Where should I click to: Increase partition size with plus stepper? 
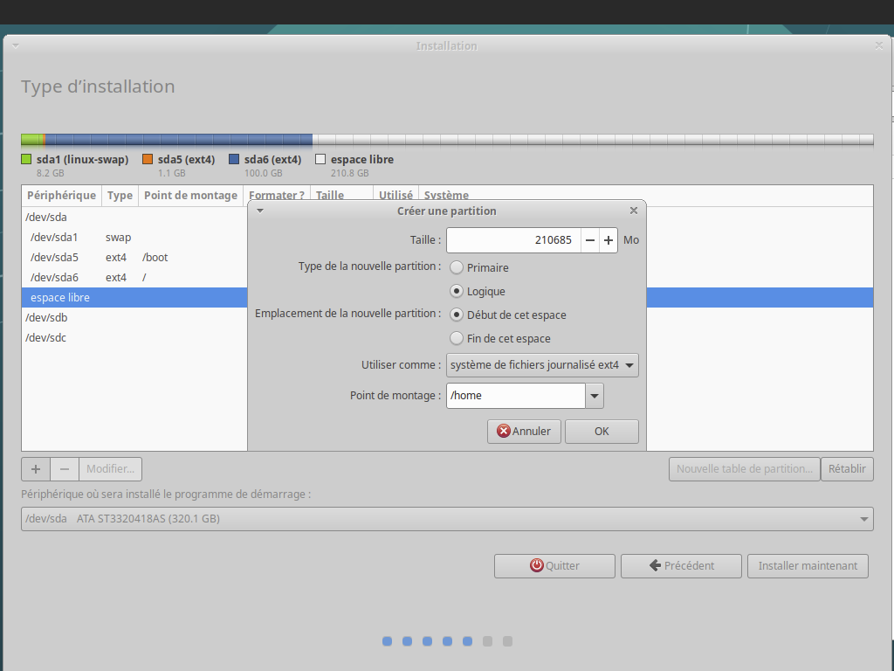click(x=609, y=240)
